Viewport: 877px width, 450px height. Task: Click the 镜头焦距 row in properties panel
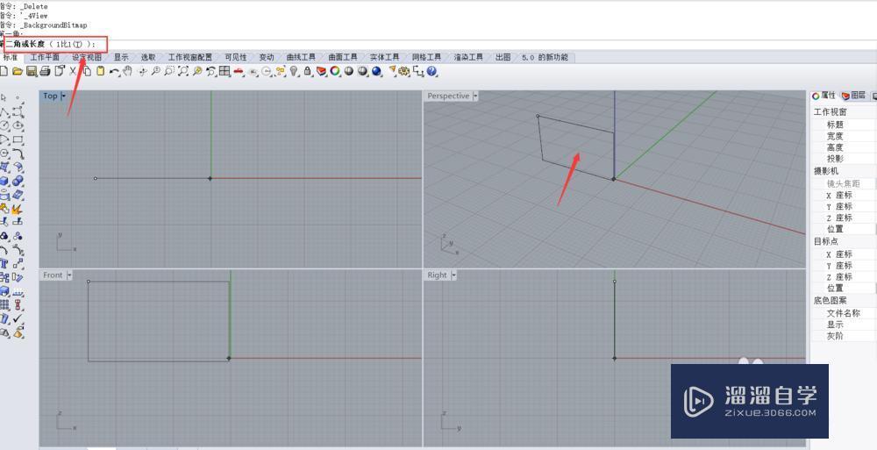pos(844,183)
